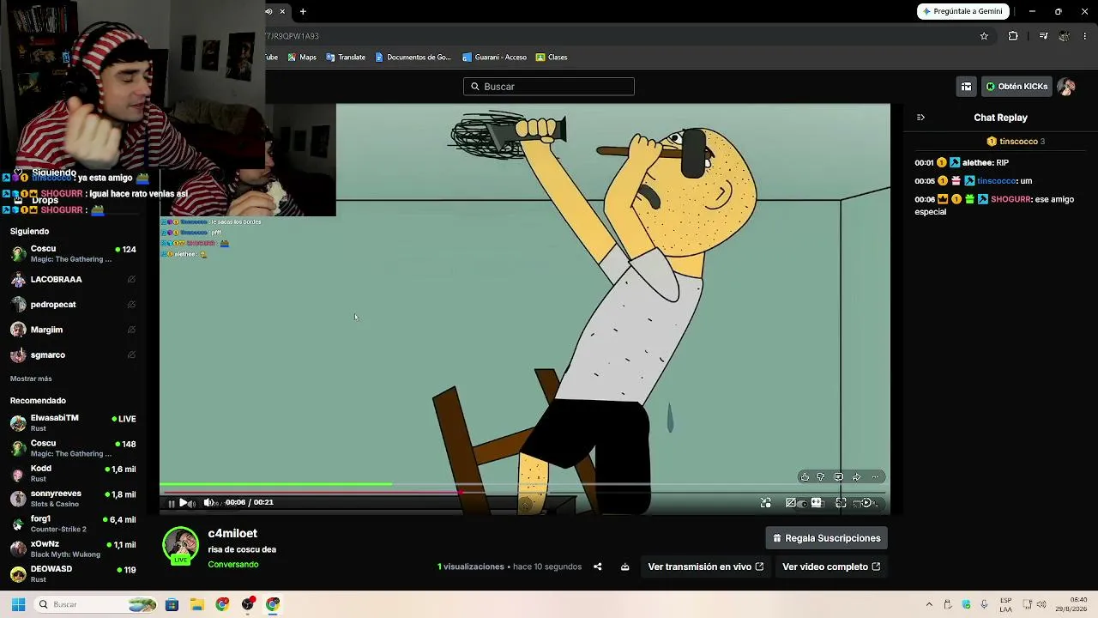Viewport: 1098px width, 618px height.
Task: Open the Coscu followed channel with 124 viewers
Action: tap(73, 253)
